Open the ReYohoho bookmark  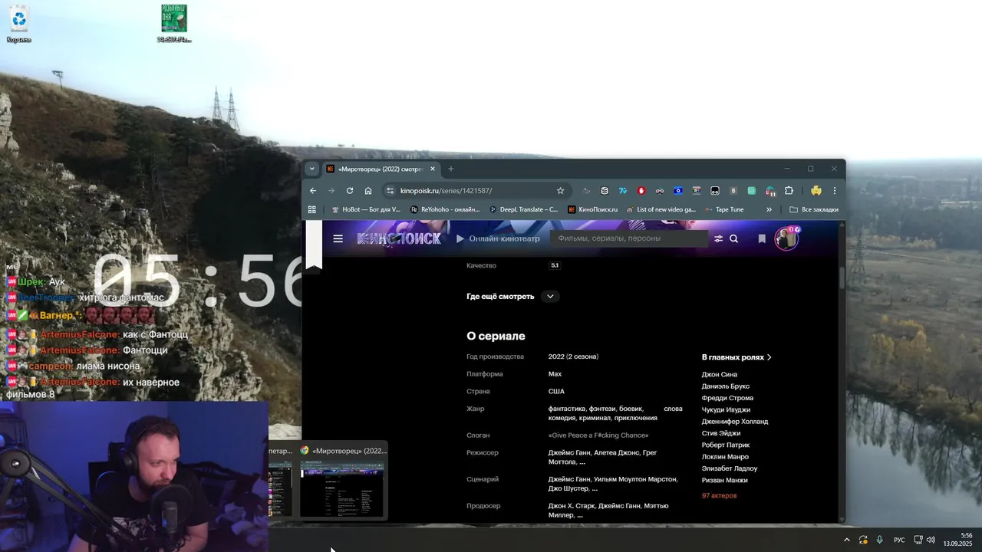[x=445, y=209]
